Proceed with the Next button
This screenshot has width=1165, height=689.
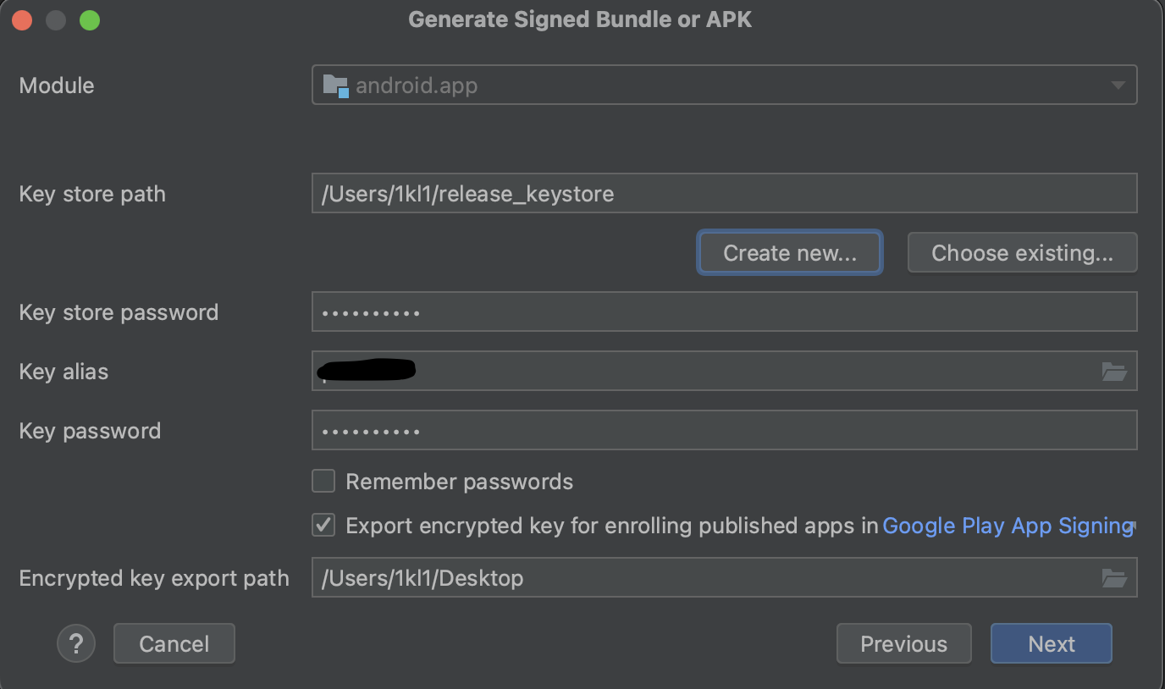1051,644
